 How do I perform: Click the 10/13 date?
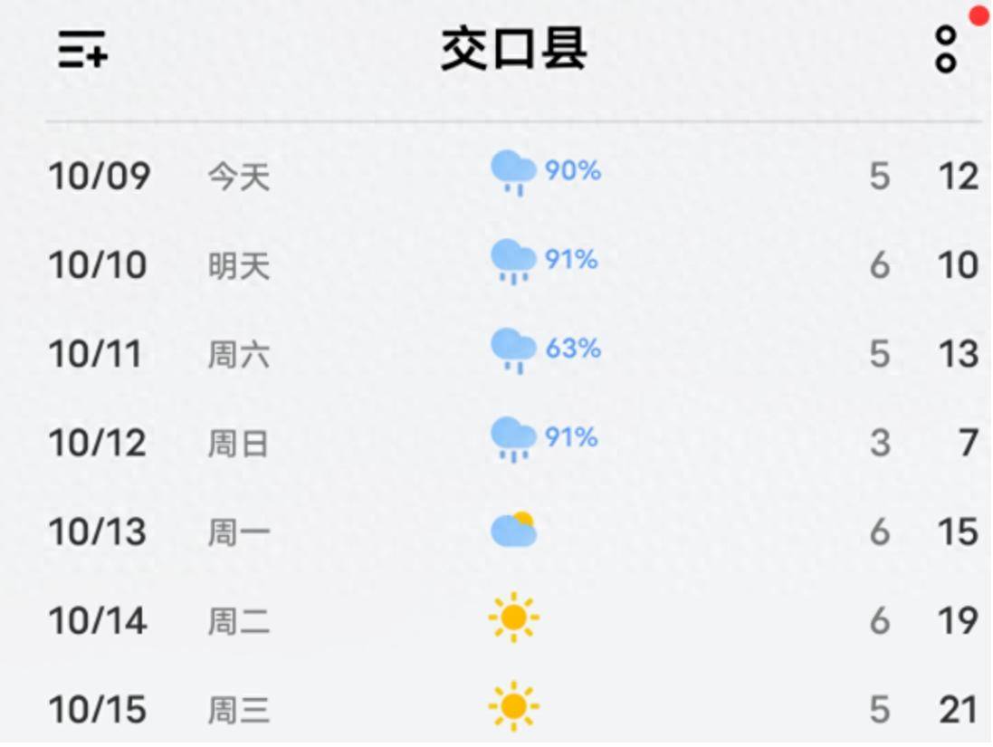(98, 532)
